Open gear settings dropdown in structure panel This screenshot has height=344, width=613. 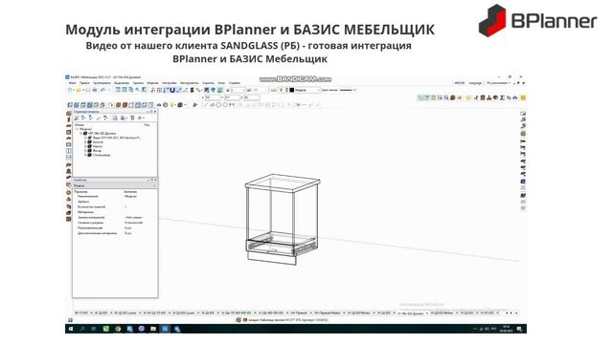click(140, 118)
